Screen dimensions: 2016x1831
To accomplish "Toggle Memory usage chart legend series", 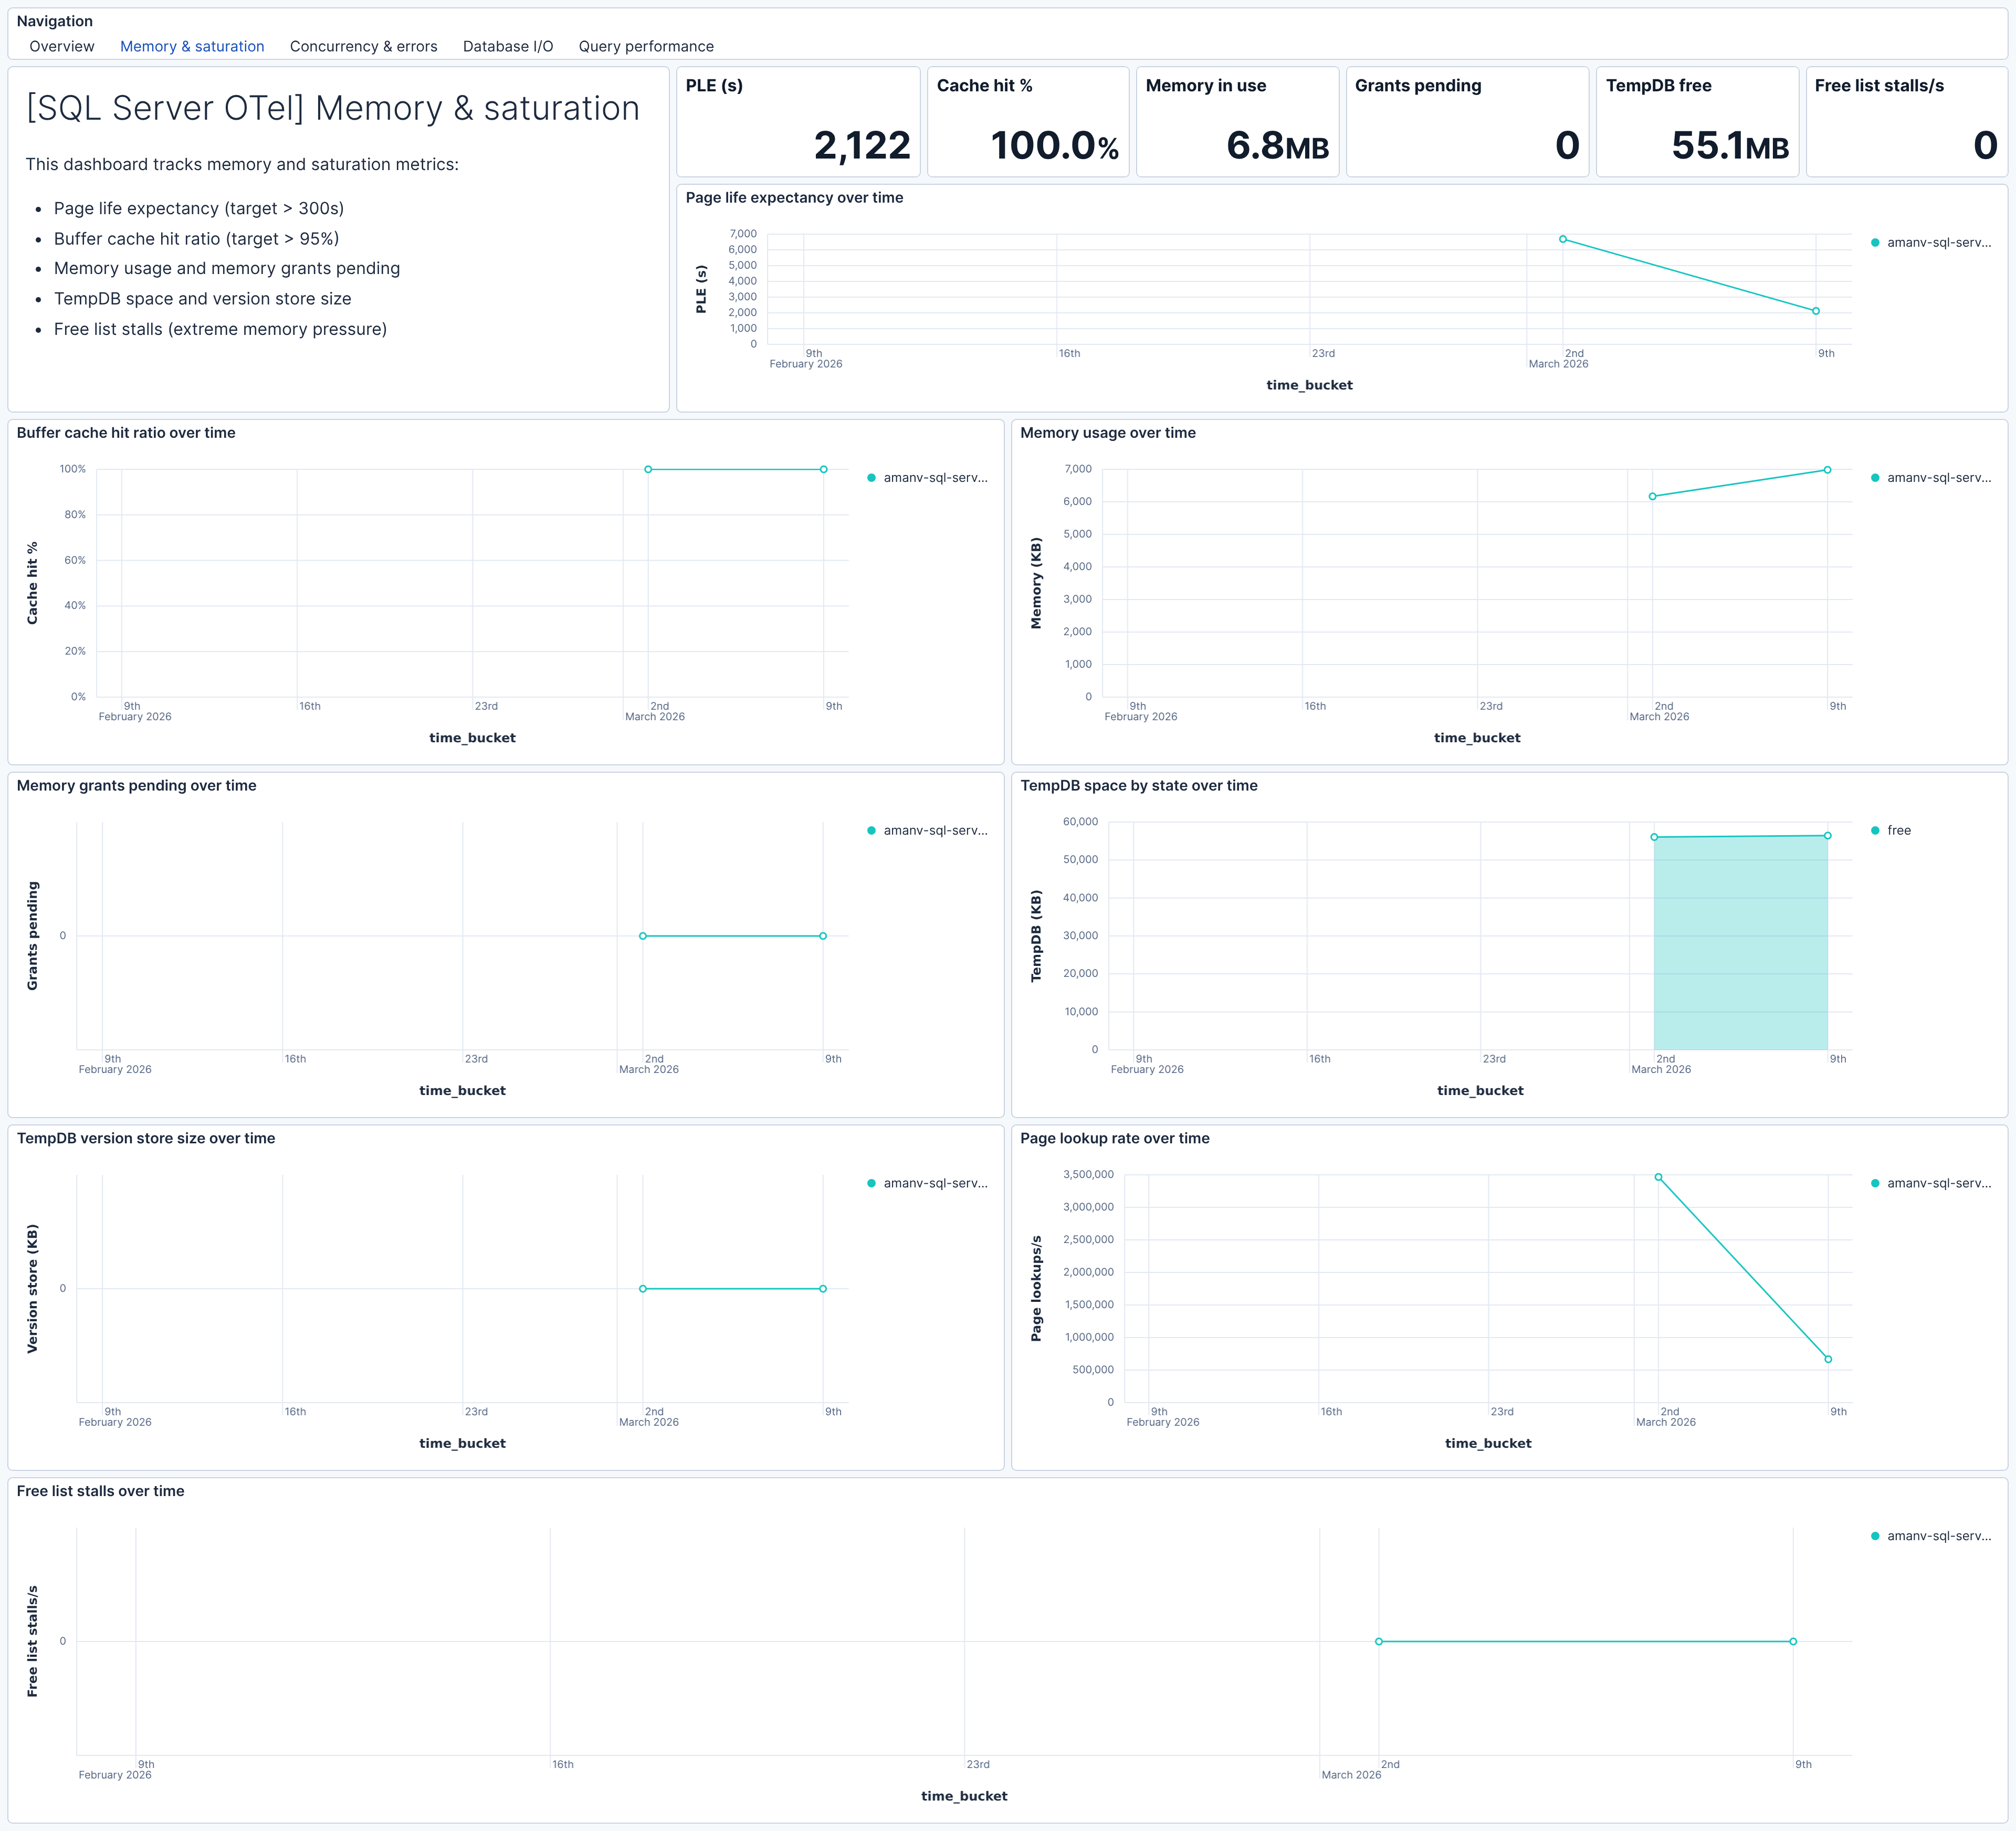I will coord(1937,478).
